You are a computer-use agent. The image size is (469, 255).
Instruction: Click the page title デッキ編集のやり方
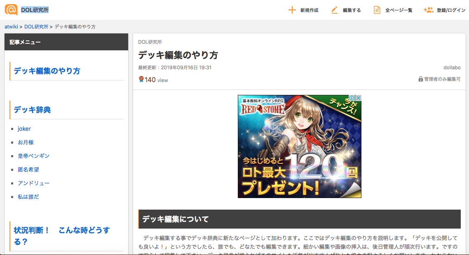(178, 55)
